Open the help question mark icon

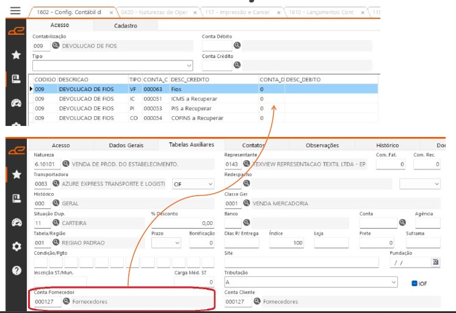pos(16,270)
